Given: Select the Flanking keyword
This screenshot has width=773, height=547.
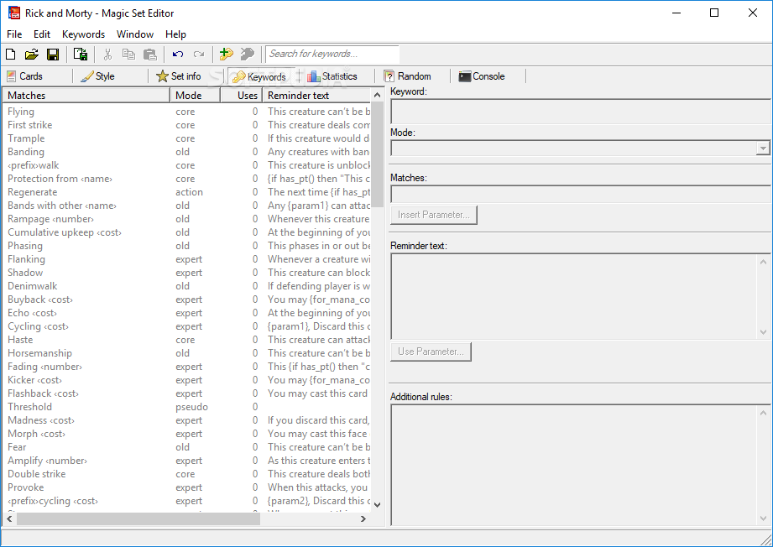Looking at the screenshot, I should pos(186,259).
